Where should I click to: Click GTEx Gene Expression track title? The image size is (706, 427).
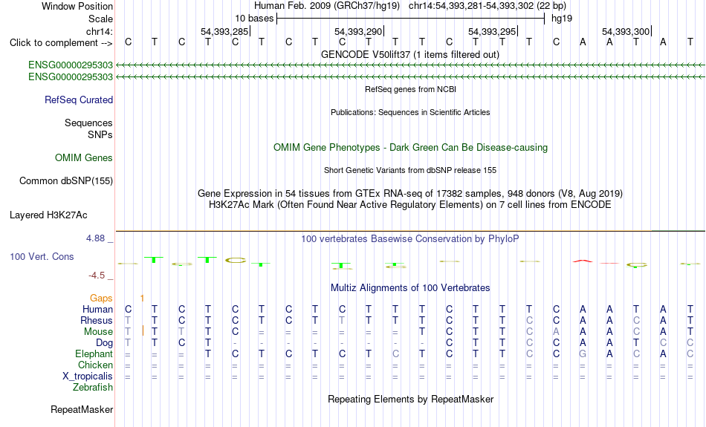[410, 194]
